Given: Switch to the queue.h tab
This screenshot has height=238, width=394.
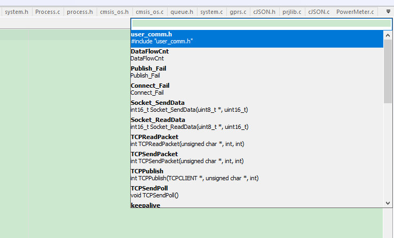Looking at the screenshot, I should tap(182, 12).
